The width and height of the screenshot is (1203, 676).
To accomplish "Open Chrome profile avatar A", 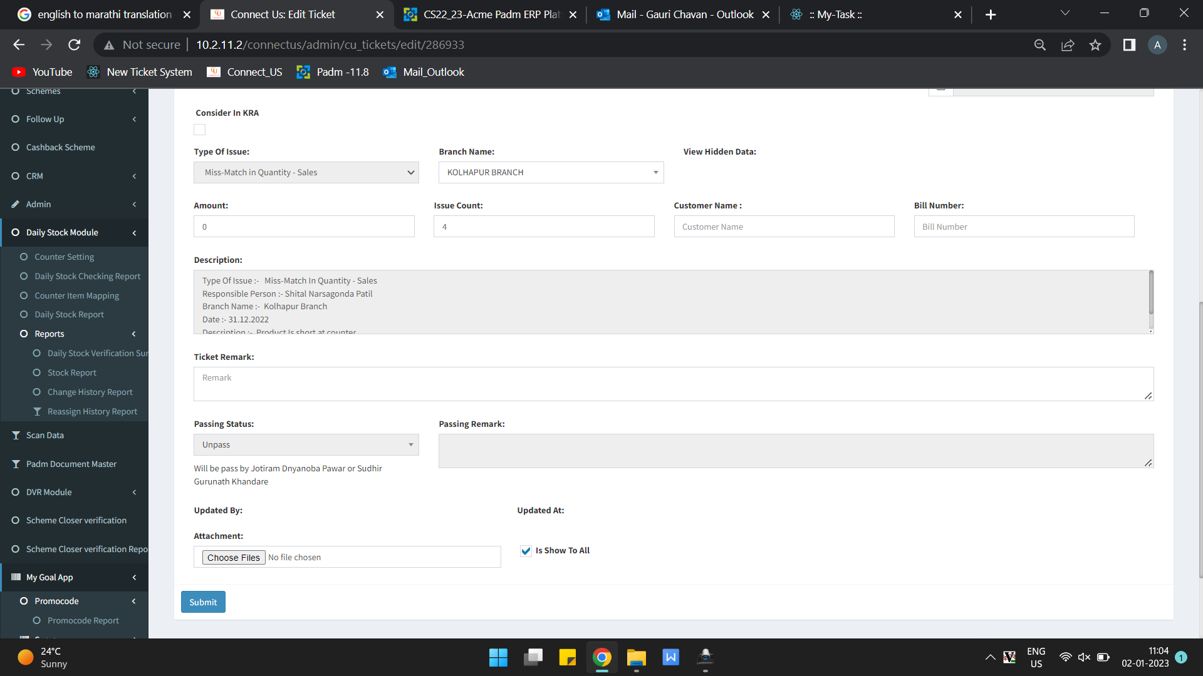I will [x=1157, y=44].
